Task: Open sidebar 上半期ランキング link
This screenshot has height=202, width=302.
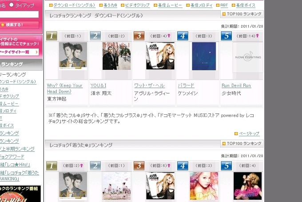Action: coord(17,149)
